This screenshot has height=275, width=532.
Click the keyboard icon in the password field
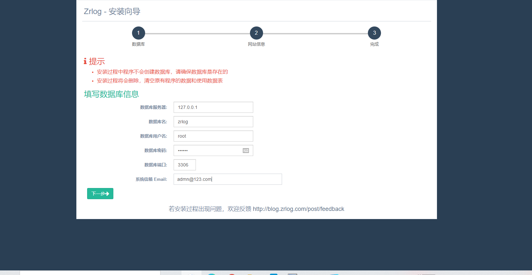point(246,150)
